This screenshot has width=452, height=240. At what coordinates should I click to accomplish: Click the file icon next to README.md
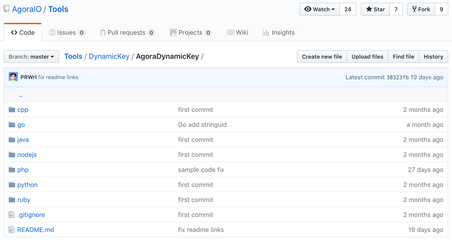click(x=11, y=230)
